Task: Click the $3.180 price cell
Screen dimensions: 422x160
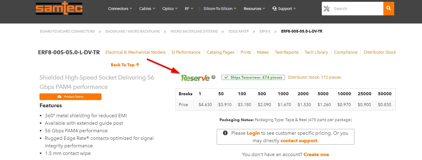Action: [245, 105]
